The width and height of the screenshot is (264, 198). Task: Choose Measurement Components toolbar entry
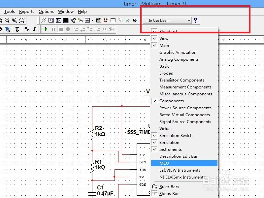pyautogui.click(x=184, y=87)
